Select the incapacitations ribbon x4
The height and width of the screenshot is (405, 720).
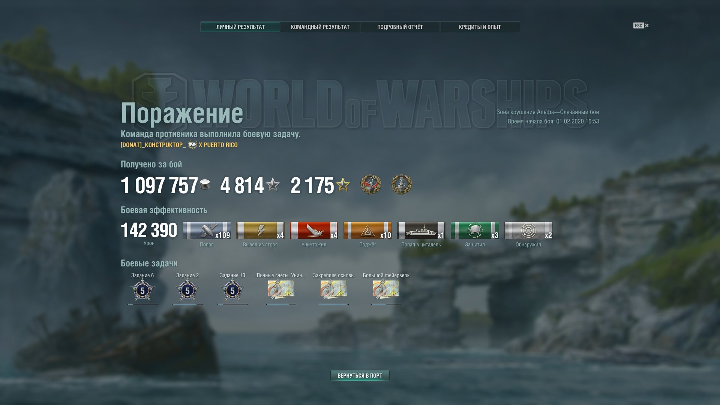click(x=260, y=230)
